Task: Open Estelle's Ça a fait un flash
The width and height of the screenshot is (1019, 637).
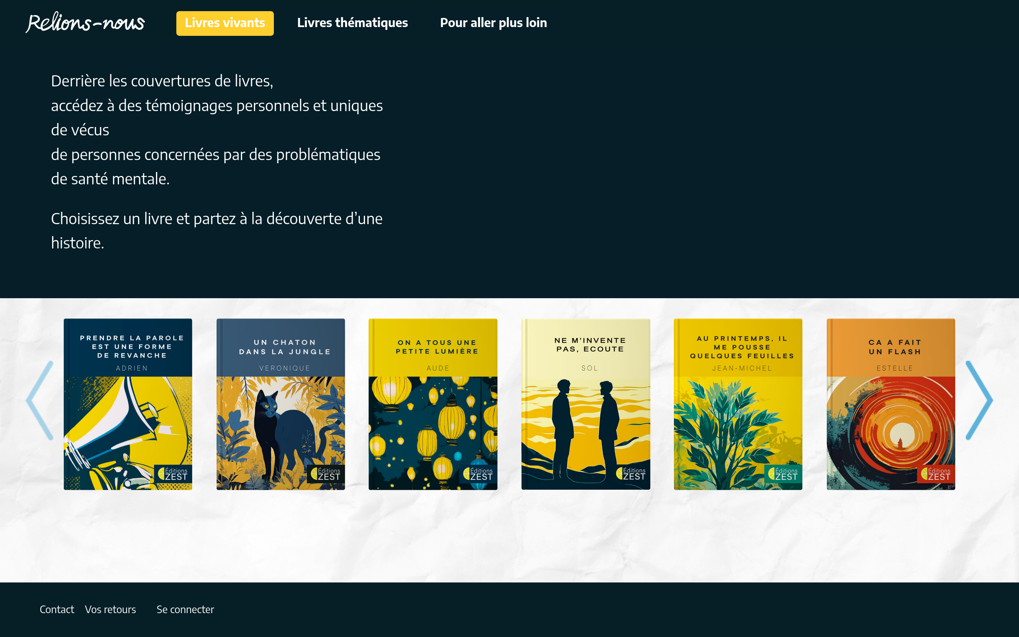Action: 891,404
